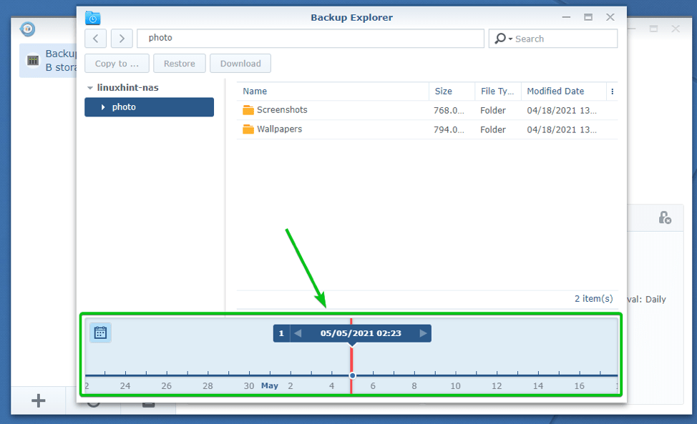This screenshot has width=697, height=424.
Task: Open the timeline calendar picker icon
Action: (100, 332)
